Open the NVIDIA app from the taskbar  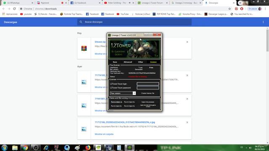tap(98, 148)
